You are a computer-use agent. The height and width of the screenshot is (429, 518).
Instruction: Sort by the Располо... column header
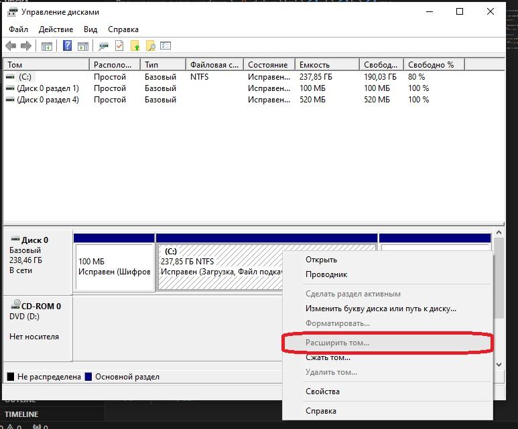coord(115,65)
